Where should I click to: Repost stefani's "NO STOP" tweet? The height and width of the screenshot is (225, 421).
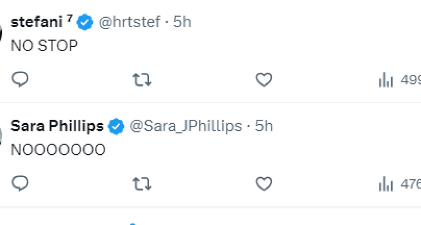coord(142,80)
